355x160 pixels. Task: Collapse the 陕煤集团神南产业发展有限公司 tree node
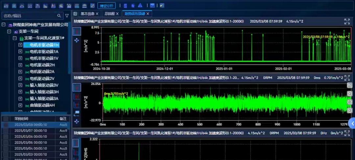[x=3, y=24]
